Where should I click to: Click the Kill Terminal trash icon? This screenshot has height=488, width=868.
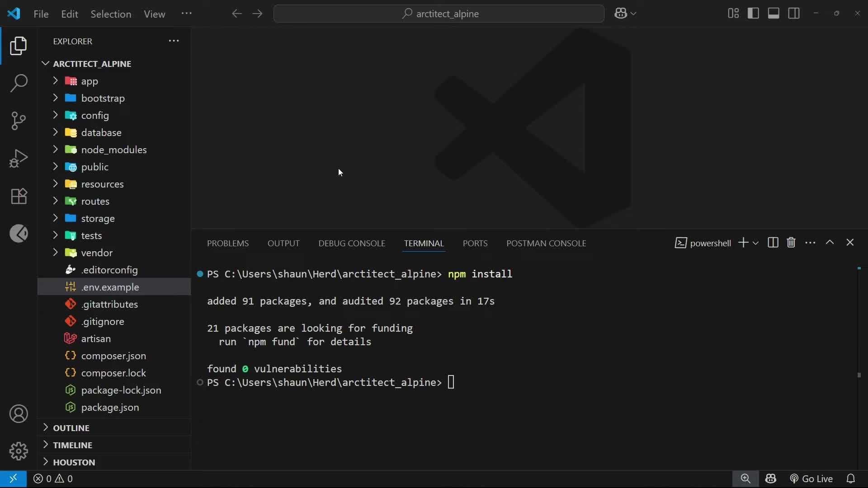[791, 243]
